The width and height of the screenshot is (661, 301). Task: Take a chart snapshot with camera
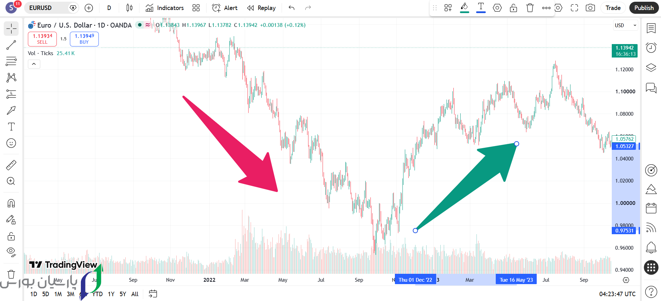click(590, 8)
